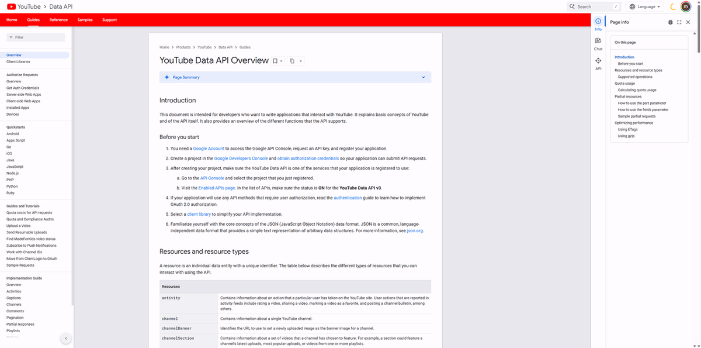Switch to the Samples tab

[85, 20]
